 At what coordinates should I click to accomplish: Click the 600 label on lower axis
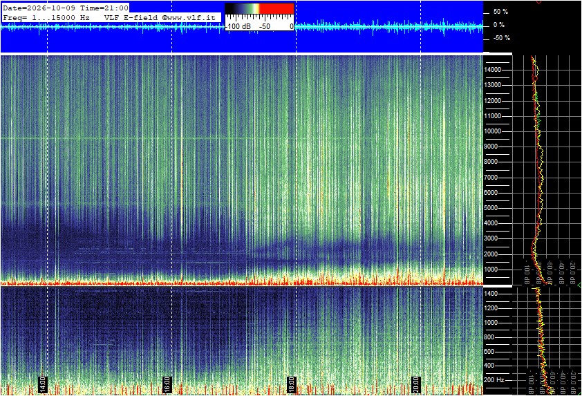(x=489, y=352)
